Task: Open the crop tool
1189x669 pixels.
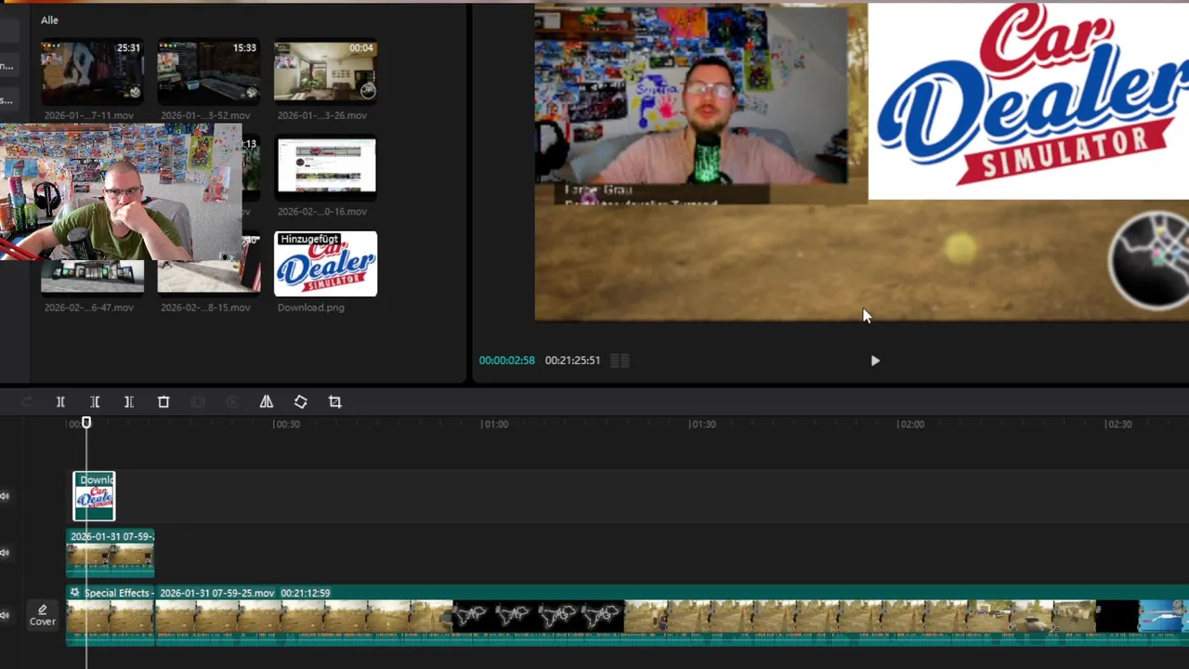Action: pyautogui.click(x=335, y=402)
